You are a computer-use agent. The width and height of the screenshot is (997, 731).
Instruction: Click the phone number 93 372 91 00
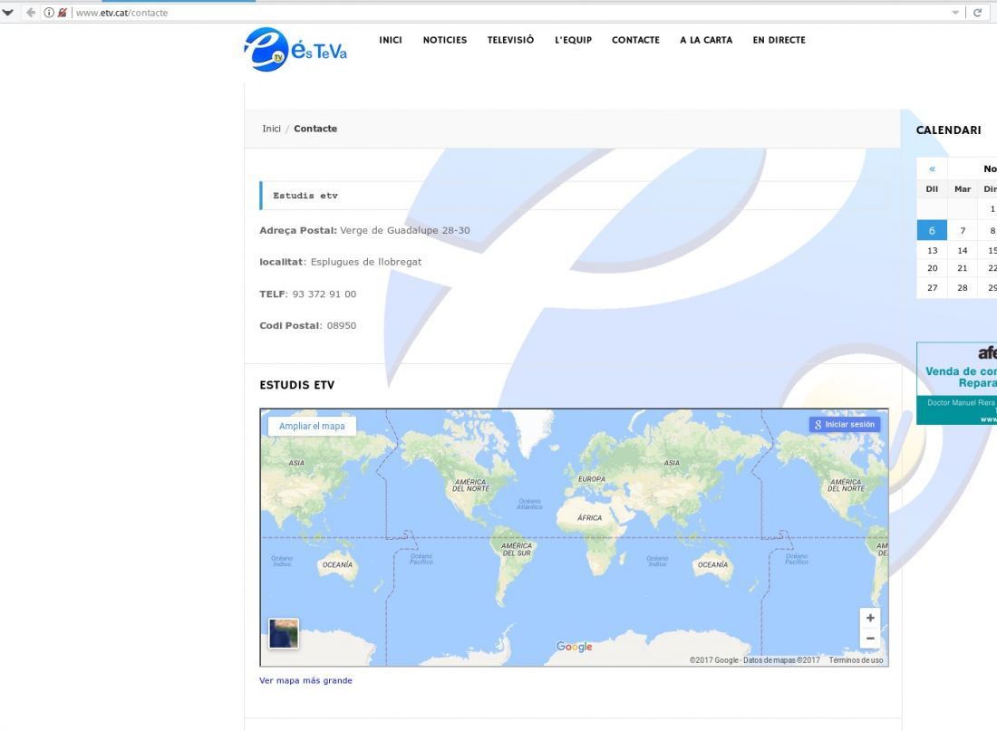pyautogui.click(x=324, y=294)
